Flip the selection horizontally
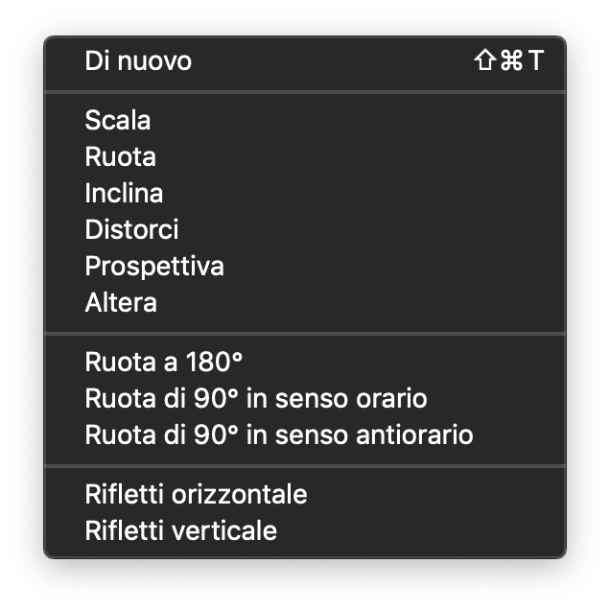Image resolution: width=610 pixels, height=610 pixels. tap(196, 495)
